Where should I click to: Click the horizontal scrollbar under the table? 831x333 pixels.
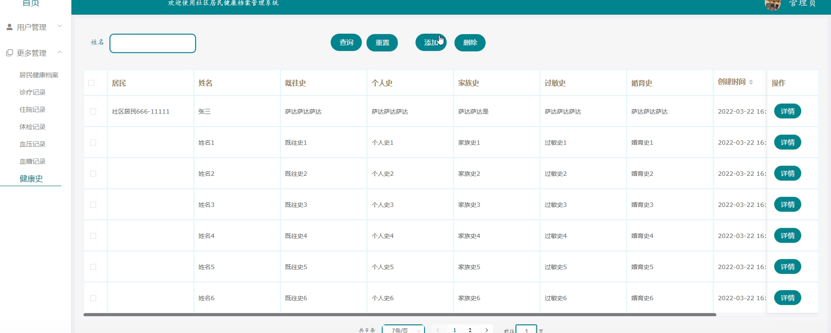(400, 315)
